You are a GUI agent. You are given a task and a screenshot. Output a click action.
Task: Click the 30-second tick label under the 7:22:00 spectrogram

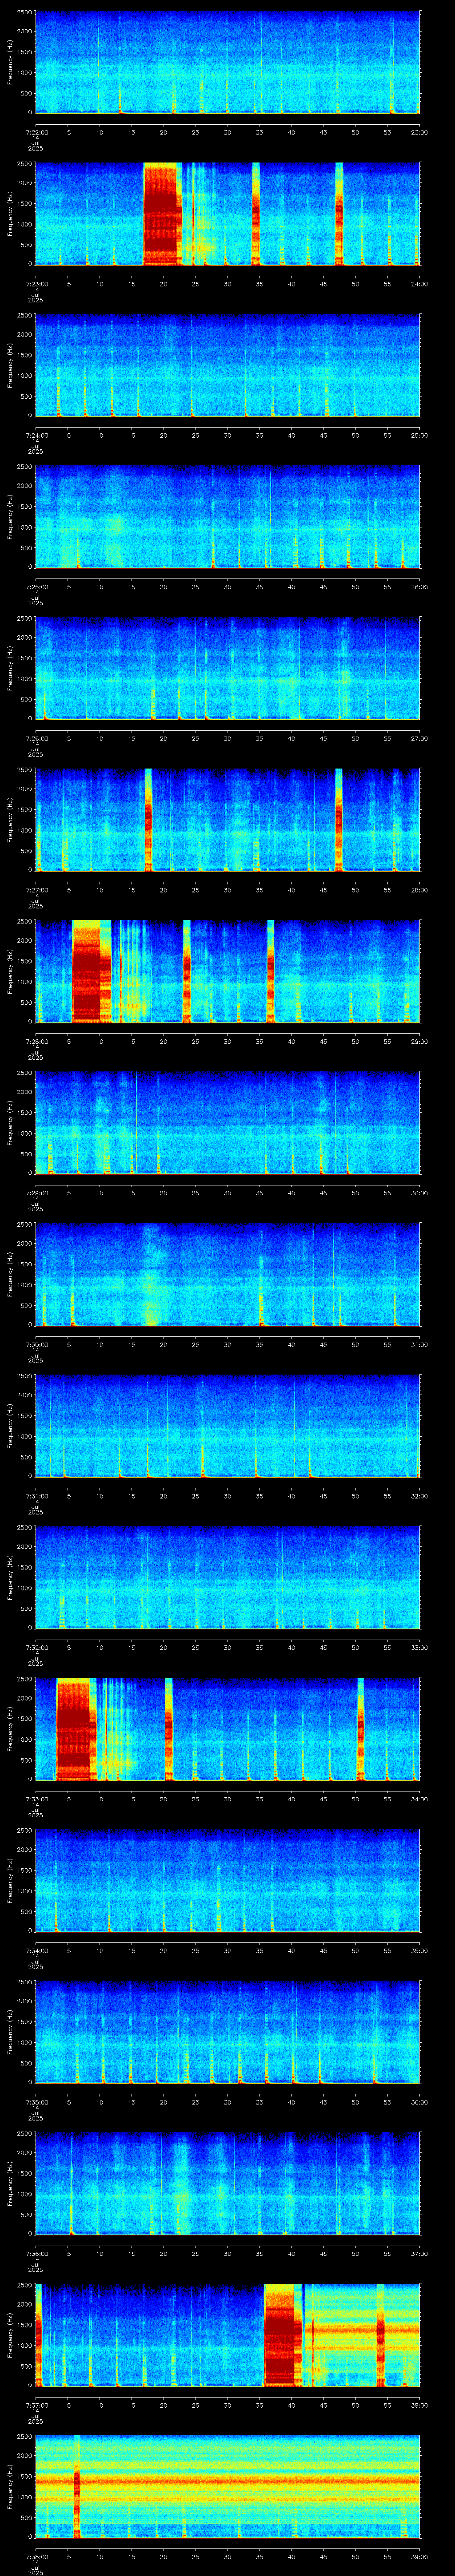click(227, 132)
